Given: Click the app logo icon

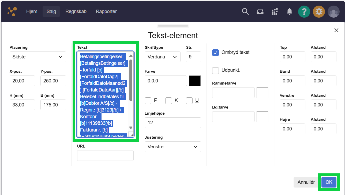Looking at the screenshot, I should pyautogui.click(x=12, y=11).
